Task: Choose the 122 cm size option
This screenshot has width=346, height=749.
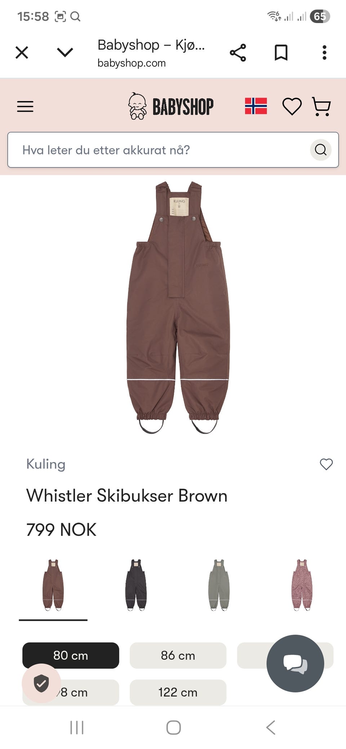Action: coord(178,692)
